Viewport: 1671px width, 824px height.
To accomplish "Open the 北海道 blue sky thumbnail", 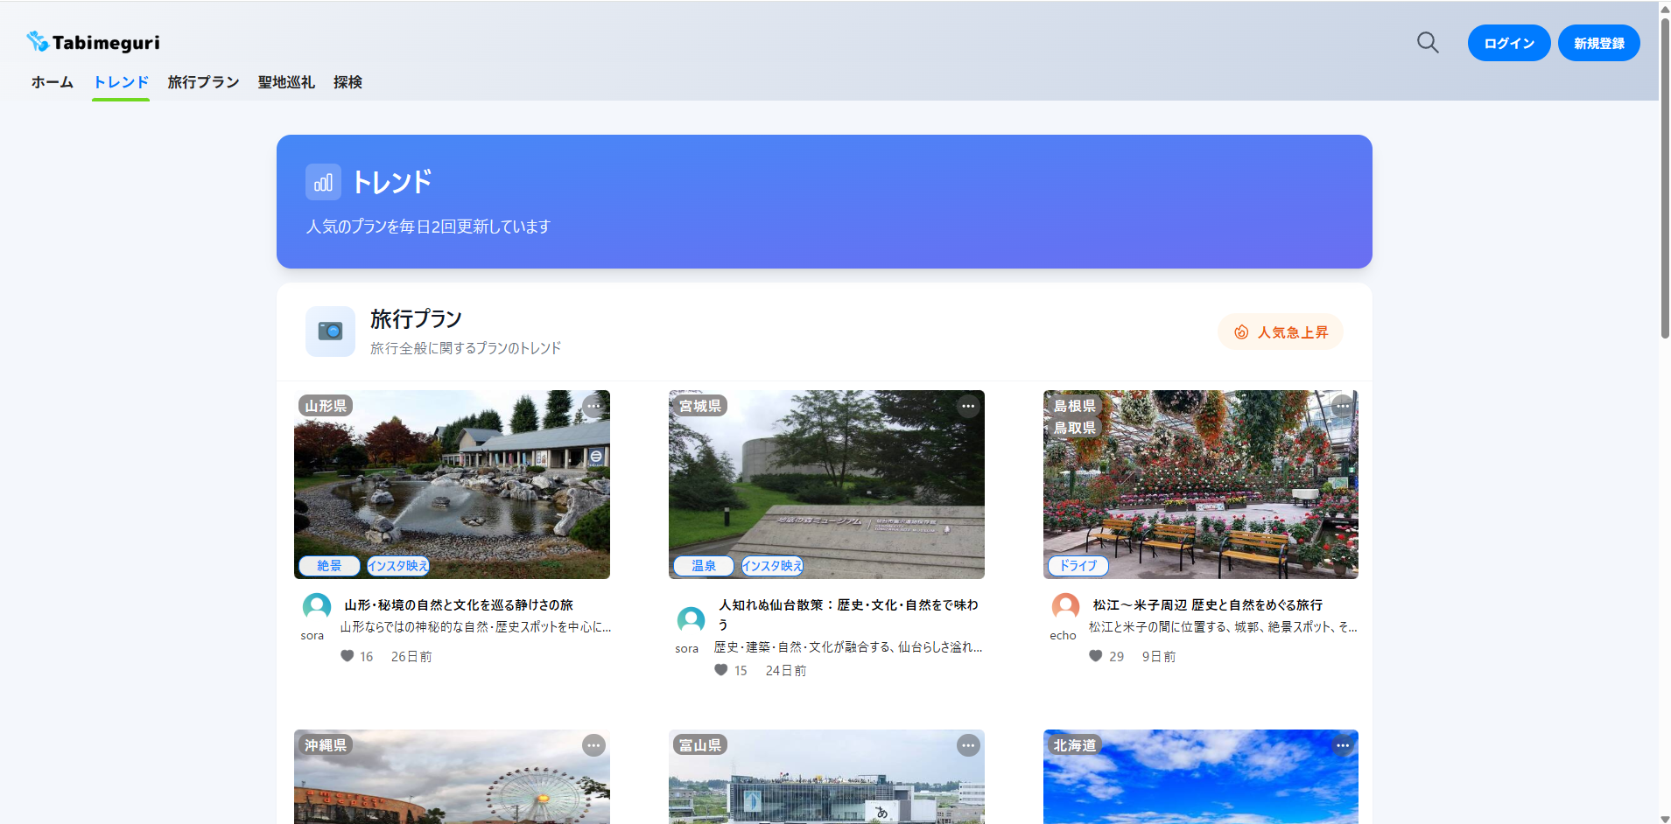I will click(1201, 777).
